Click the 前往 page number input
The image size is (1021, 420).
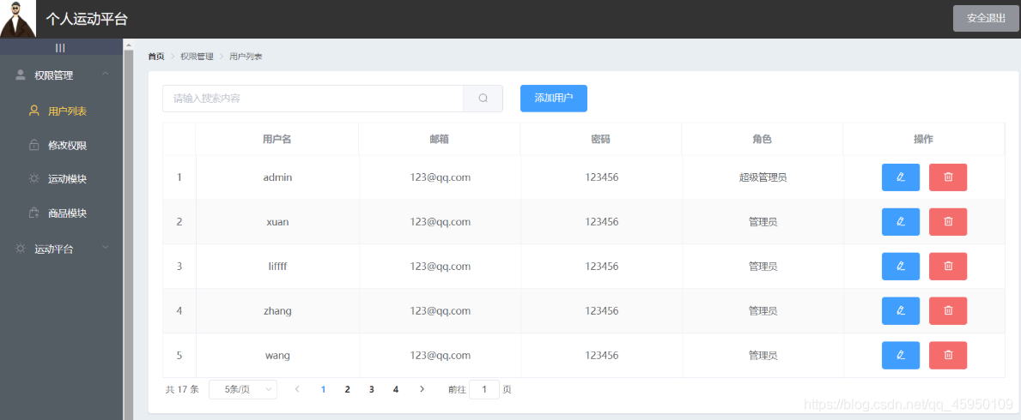(x=483, y=389)
